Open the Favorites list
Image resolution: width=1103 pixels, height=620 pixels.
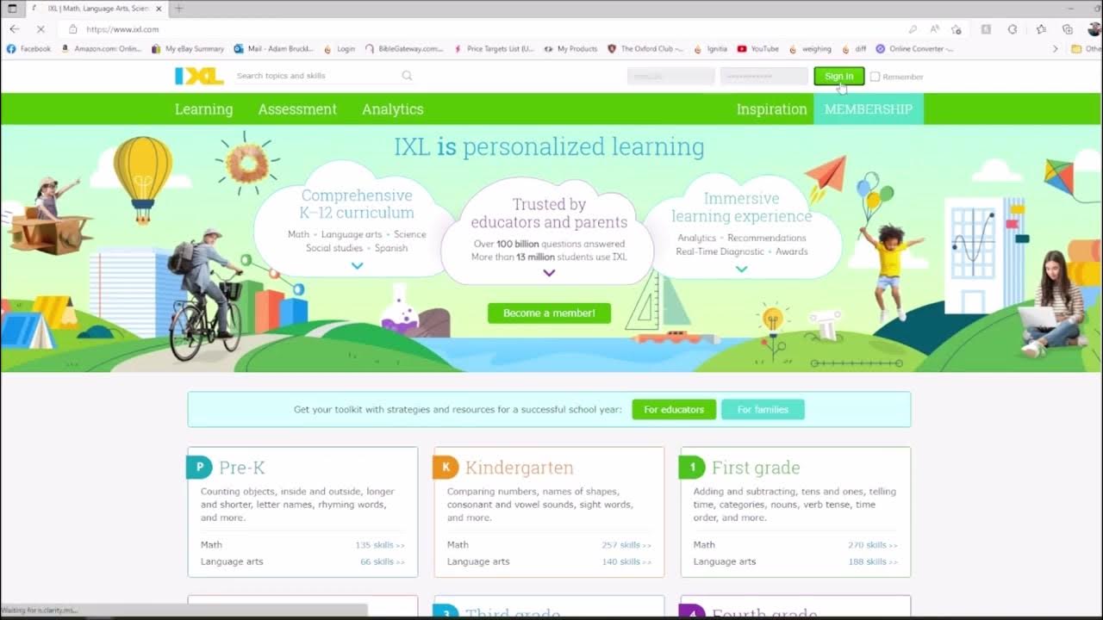pyautogui.click(x=1041, y=28)
